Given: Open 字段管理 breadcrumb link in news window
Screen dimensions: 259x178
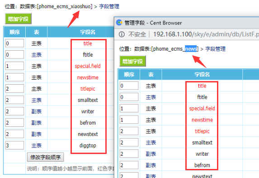Looking at the screenshot, I should [215, 49].
